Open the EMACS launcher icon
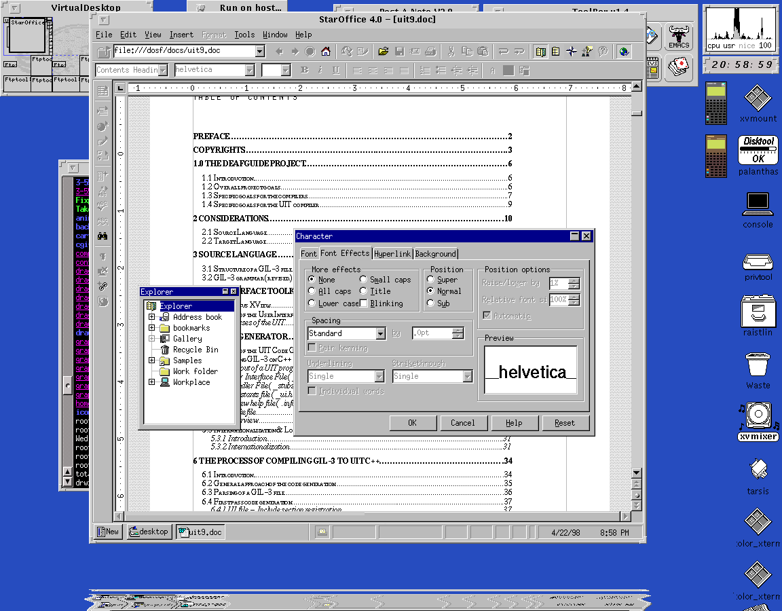This screenshot has width=782, height=611. [x=679, y=37]
